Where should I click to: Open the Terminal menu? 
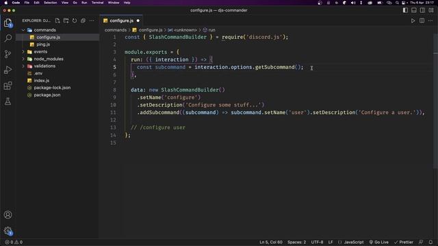[97, 3]
